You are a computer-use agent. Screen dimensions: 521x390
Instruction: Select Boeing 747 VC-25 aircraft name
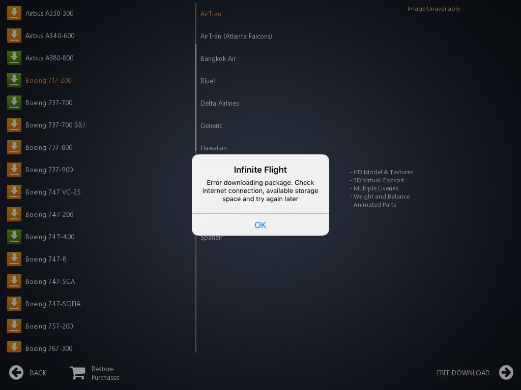(53, 192)
